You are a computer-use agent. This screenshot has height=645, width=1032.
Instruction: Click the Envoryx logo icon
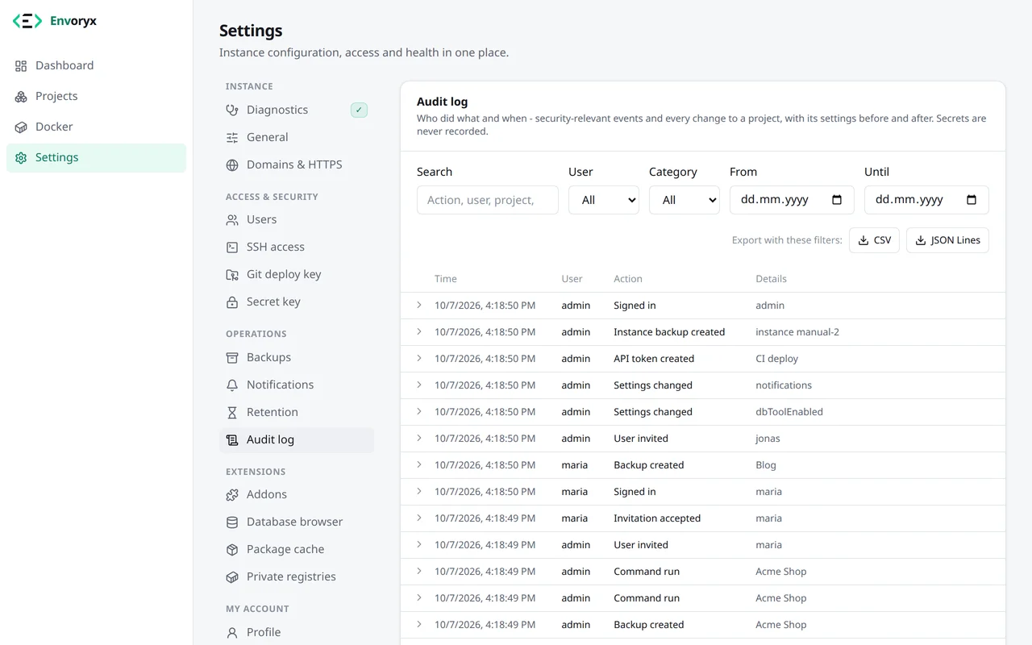27,21
